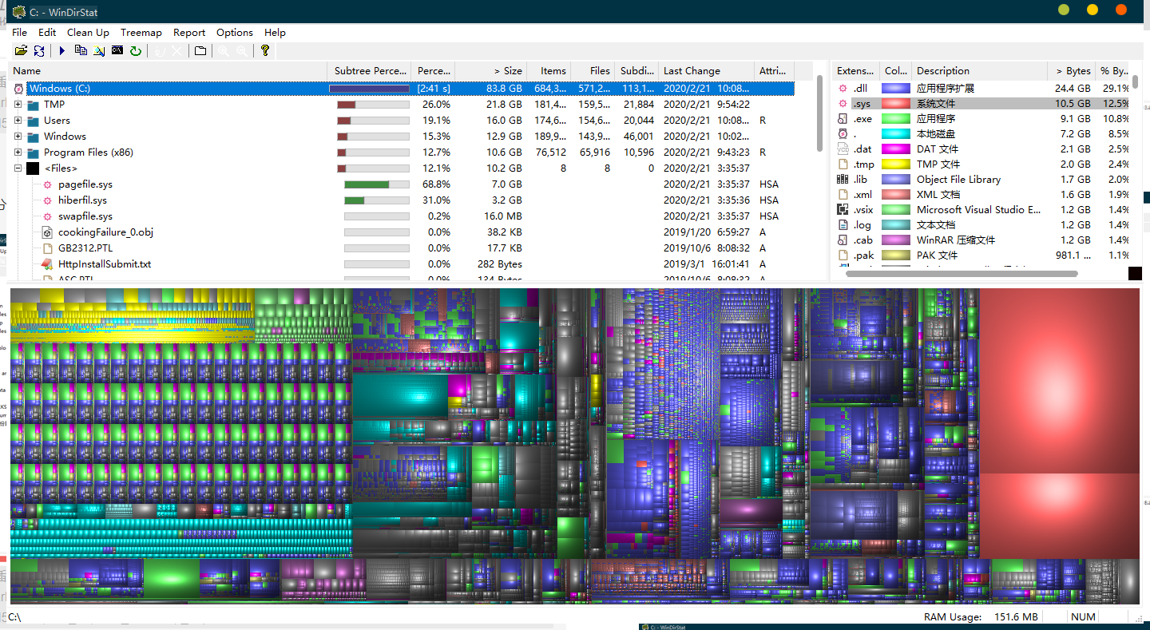1150x630 pixels.
Task: Click the magenta .dat color swatch
Action: [x=895, y=149]
